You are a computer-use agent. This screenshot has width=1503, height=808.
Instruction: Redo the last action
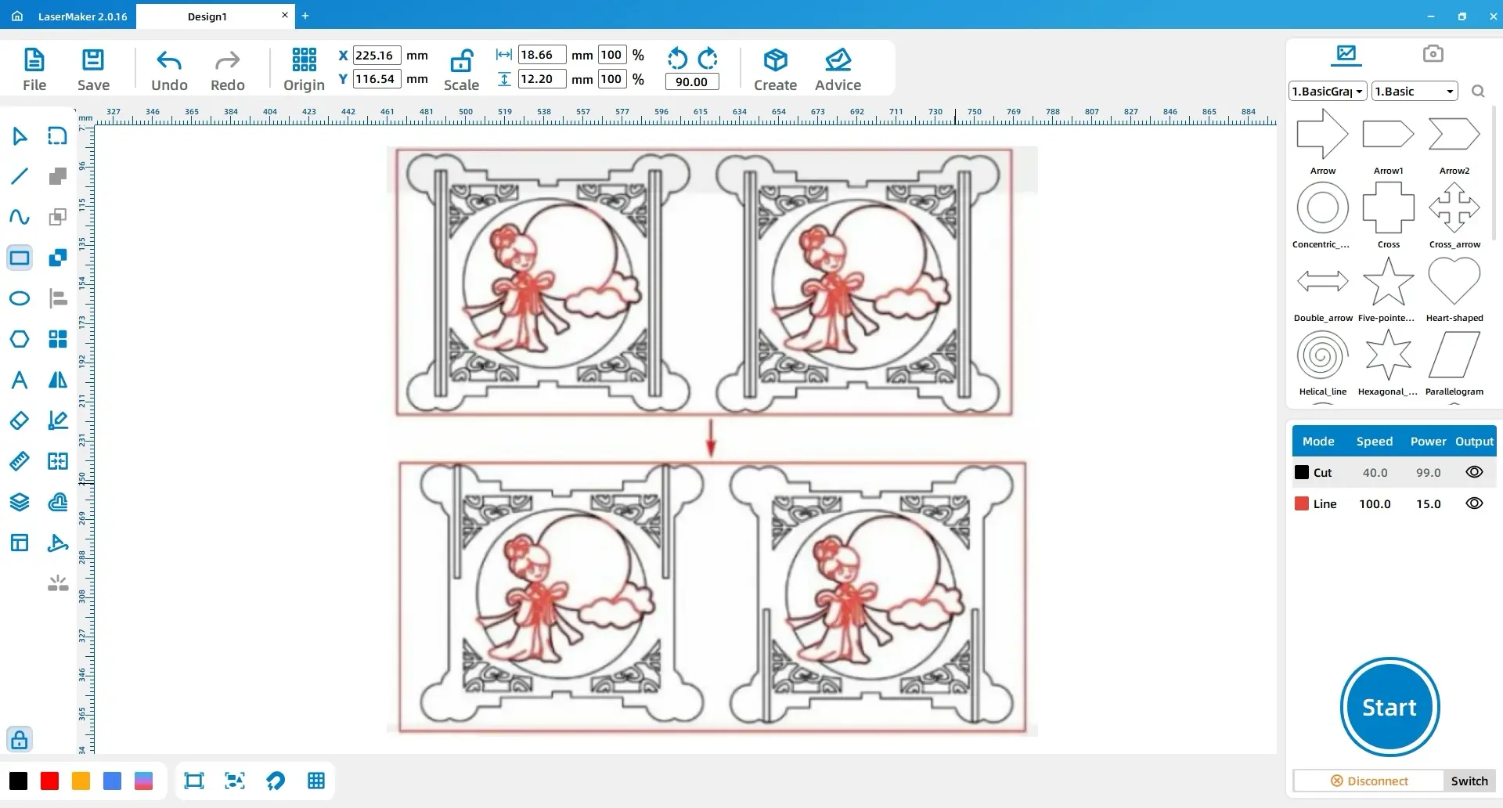click(228, 70)
